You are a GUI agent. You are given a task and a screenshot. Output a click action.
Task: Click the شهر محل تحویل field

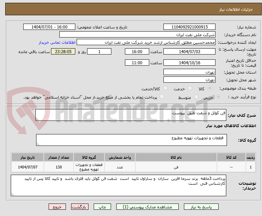click(x=189, y=80)
